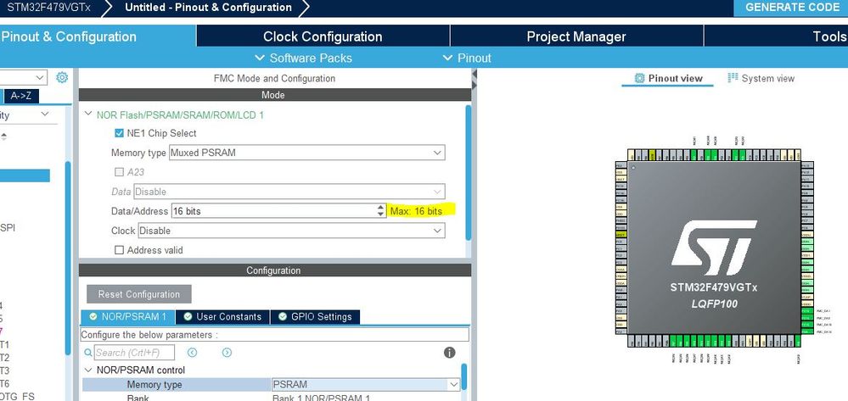
Task: Select the highlighted blue peripheral row
Action: [x=25, y=175]
